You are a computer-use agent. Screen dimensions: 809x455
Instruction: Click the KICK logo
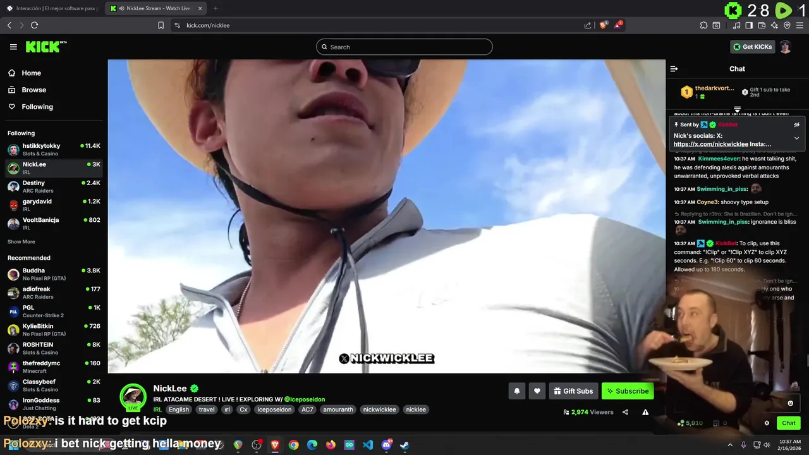click(46, 47)
